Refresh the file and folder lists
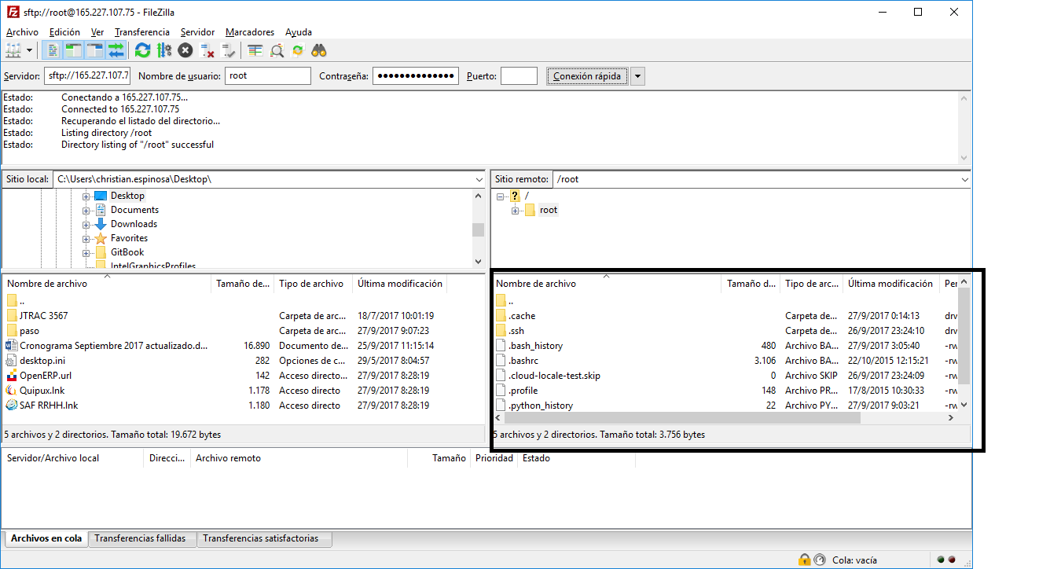 (142, 50)
